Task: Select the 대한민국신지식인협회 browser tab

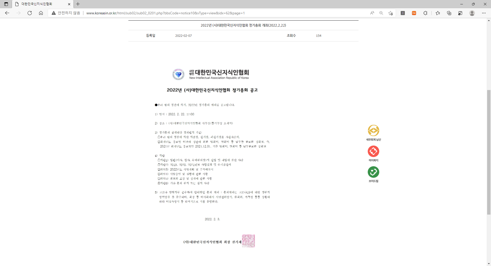Action: coord(42,4)
